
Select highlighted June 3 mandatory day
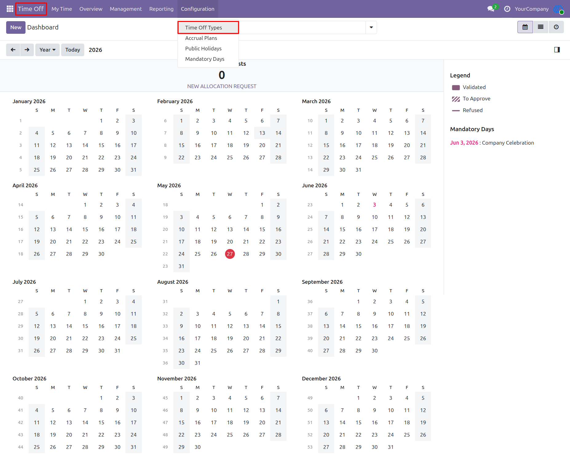[x=374, y=205]
